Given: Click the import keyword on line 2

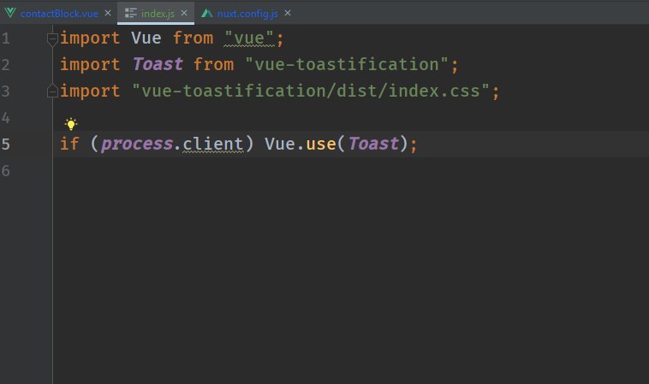Looking at the screenshot, I should coord(90,65).
